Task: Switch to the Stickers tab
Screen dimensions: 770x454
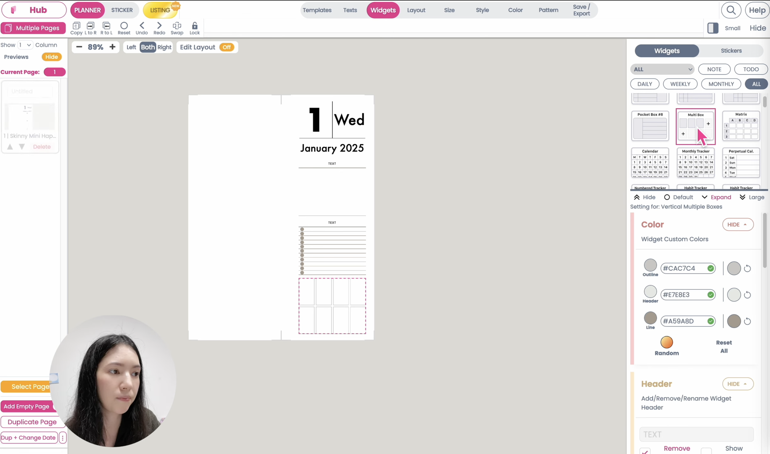Action: [x=731, y=50]
